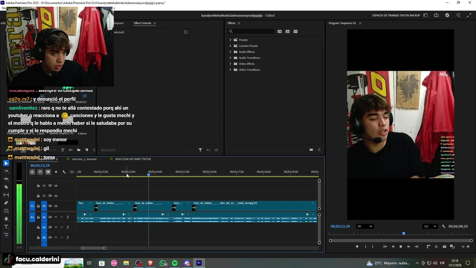Screen dimensions: 476x268
Task: Expand the Video Effects folder
Action: click(x=230, y=64)
